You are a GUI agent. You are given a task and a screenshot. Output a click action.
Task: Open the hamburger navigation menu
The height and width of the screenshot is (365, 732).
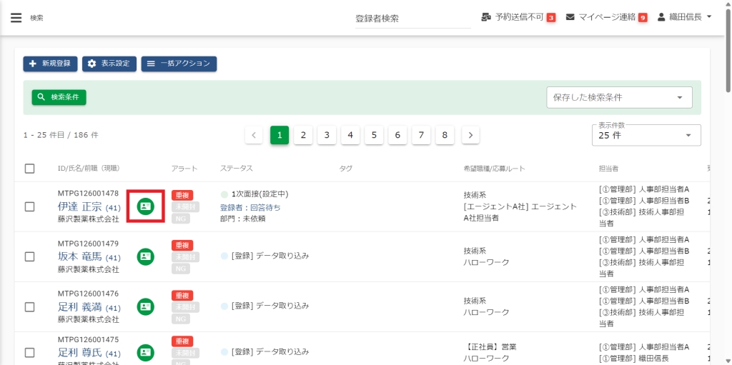(16, 18)
